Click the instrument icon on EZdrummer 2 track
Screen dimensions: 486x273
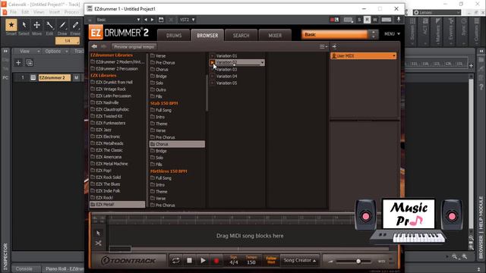coord(33,77)
